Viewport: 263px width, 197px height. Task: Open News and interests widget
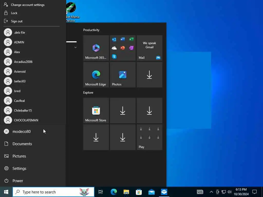200,192
